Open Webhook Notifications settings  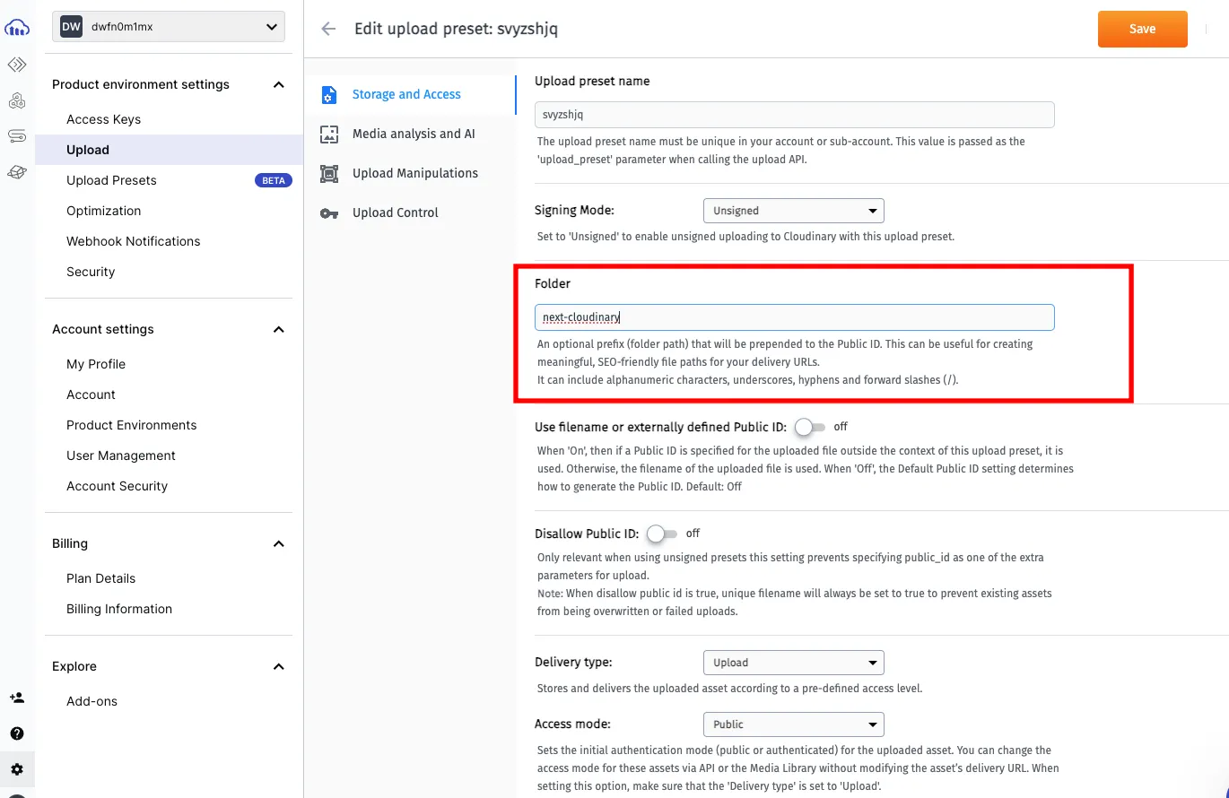pyautogui.click(x=133, y=241)
